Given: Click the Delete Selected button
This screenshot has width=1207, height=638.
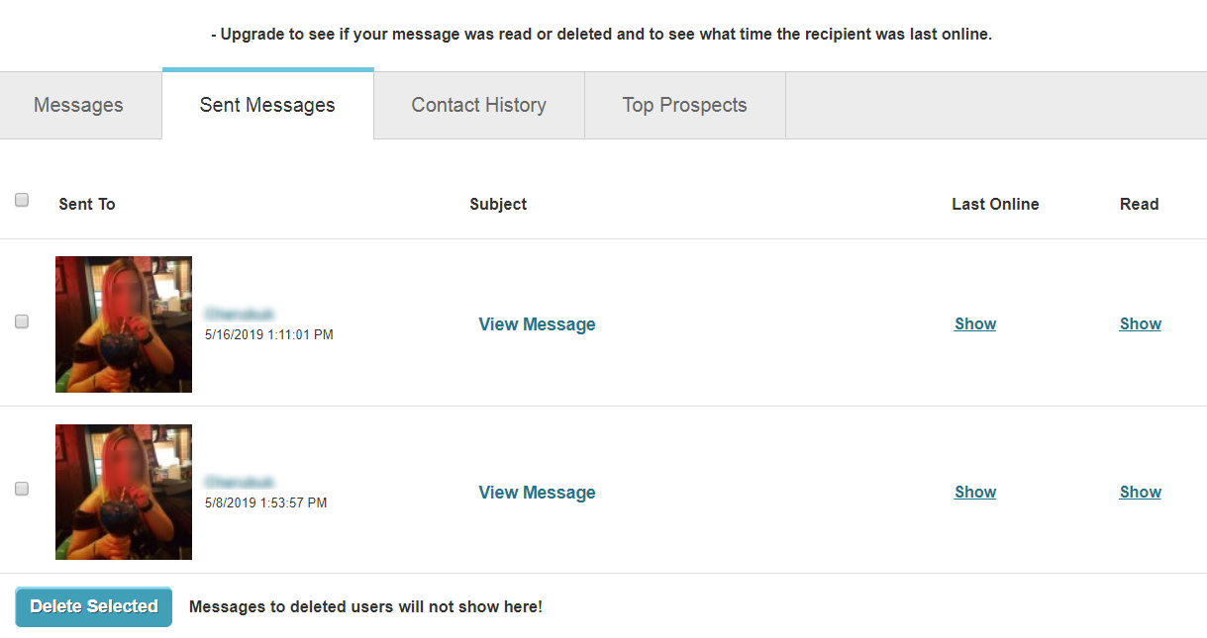Looking at the screenshot, I should tap(94, 606).
